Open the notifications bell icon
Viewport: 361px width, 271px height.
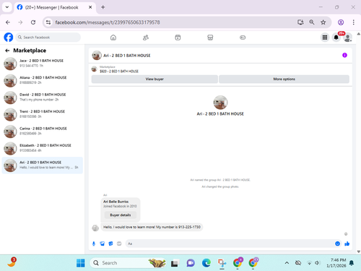pos(336,38)
